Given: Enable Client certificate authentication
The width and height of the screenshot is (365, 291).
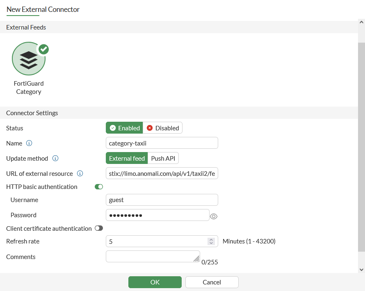Looking at the screenshot, I should coord(99,228).
